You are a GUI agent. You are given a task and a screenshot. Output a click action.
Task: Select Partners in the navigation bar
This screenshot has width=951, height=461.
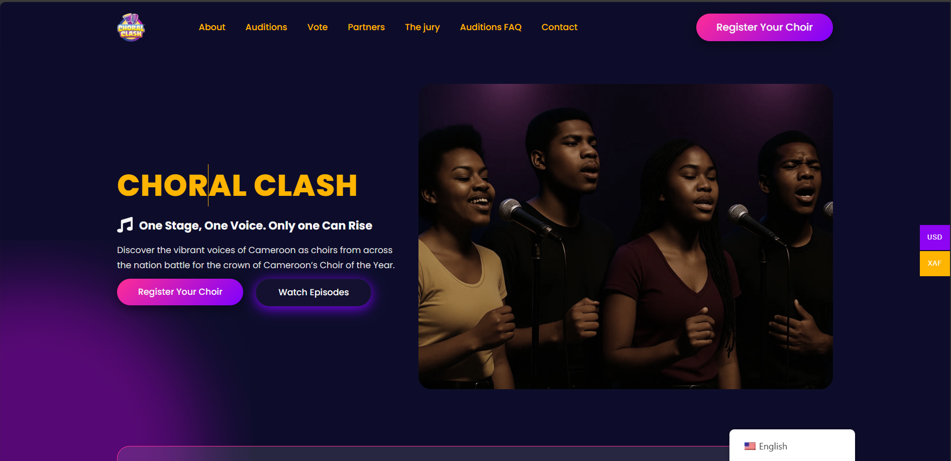click(366, 27)
